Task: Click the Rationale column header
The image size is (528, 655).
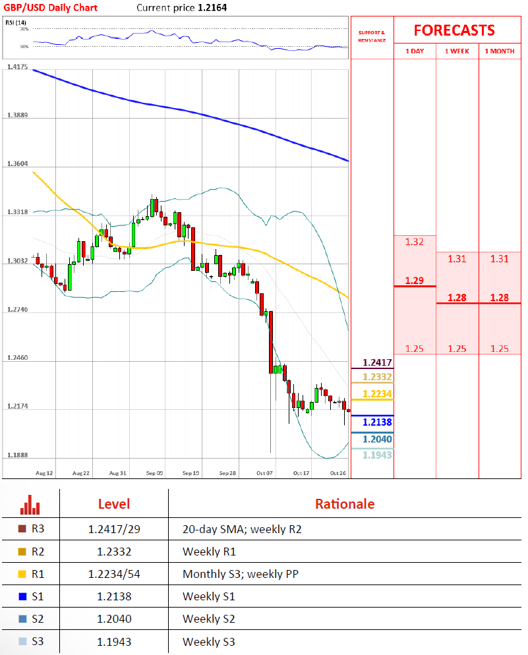Action: (345, 504)
